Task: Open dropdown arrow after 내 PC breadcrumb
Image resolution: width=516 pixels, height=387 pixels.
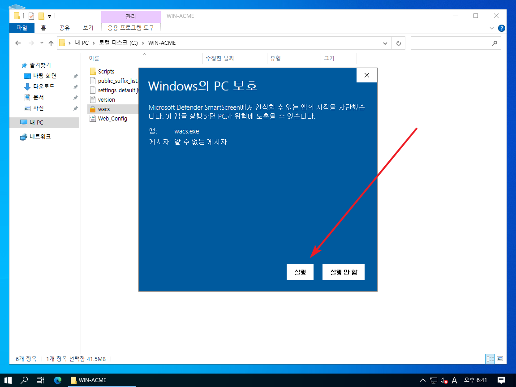Action: coord(94,43)
